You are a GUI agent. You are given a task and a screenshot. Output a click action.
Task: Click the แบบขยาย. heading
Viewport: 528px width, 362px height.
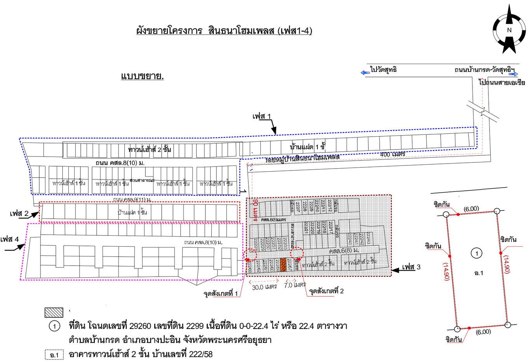point(142,75)
